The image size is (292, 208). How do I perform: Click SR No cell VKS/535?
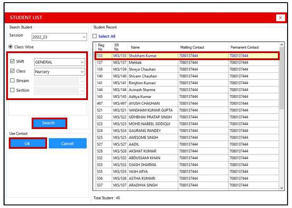(120, 172)
